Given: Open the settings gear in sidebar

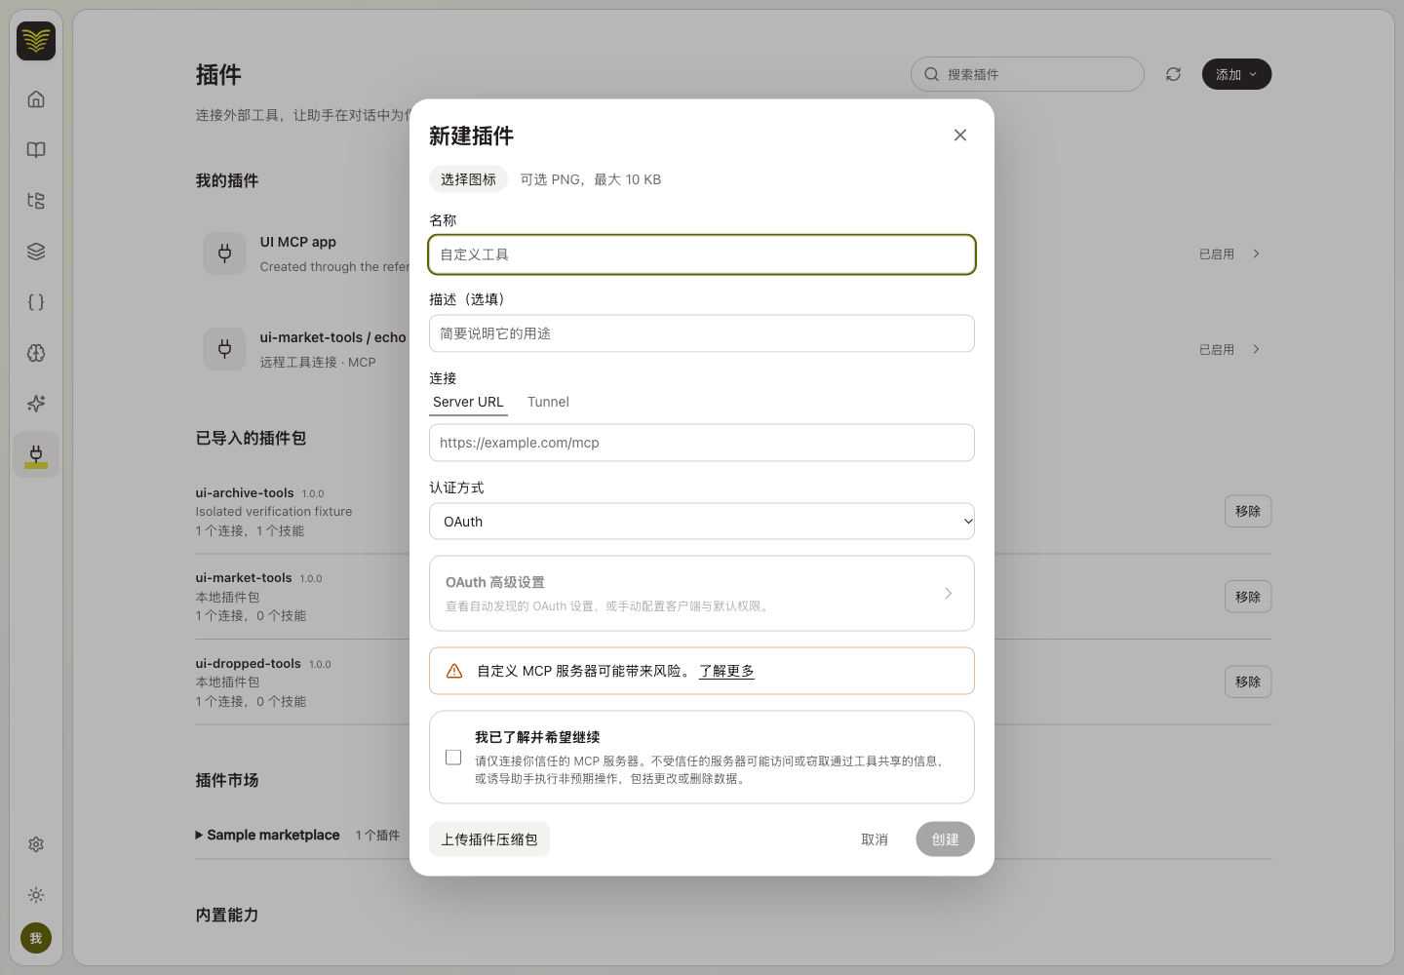Looking at the screenshot, I should (x=36, y=844).
